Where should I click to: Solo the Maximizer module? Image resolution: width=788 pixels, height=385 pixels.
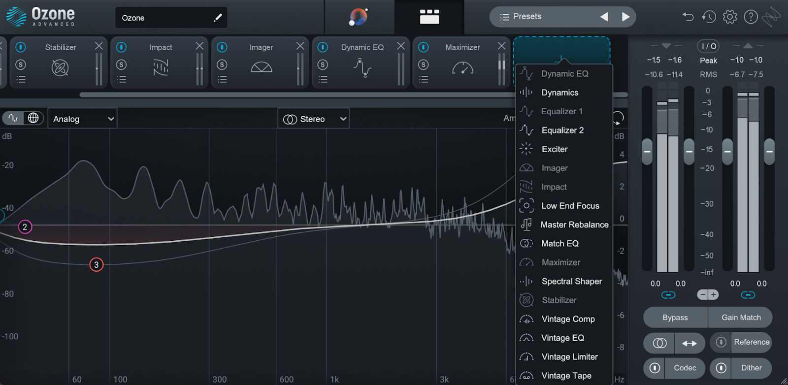[424, 64]
